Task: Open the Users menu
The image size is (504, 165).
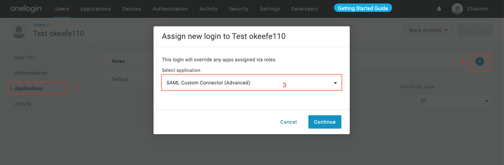Action: [x=62, y=9]
